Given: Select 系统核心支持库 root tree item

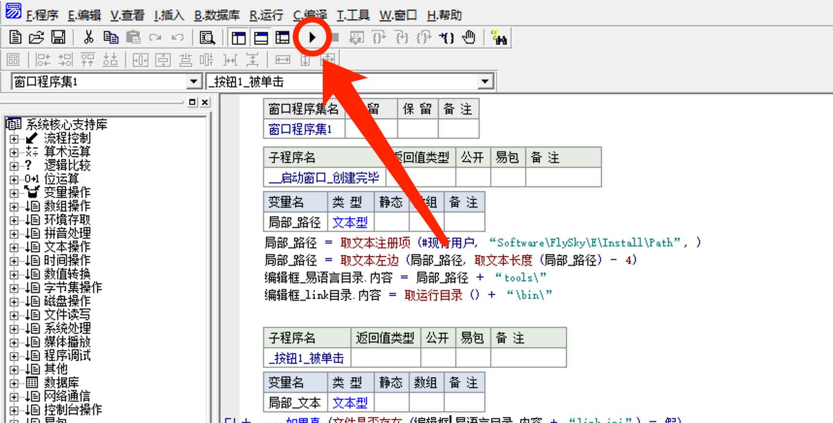Looking at the screenshot, I should [66, 125].
